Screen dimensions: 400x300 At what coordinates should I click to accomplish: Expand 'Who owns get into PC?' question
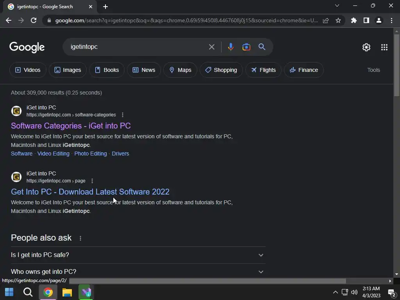point(138,272)
